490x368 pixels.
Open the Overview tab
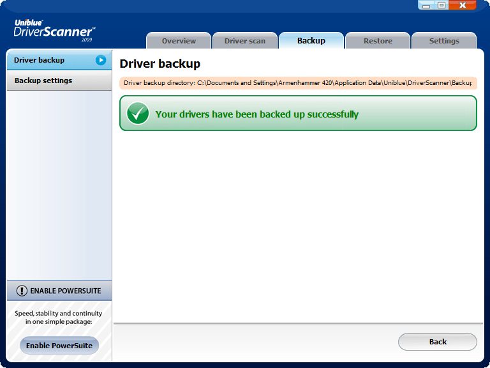(179, 41)
